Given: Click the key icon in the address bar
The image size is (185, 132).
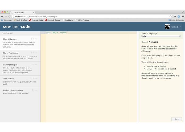Looking at the screenshot, I should pos(175,17).
